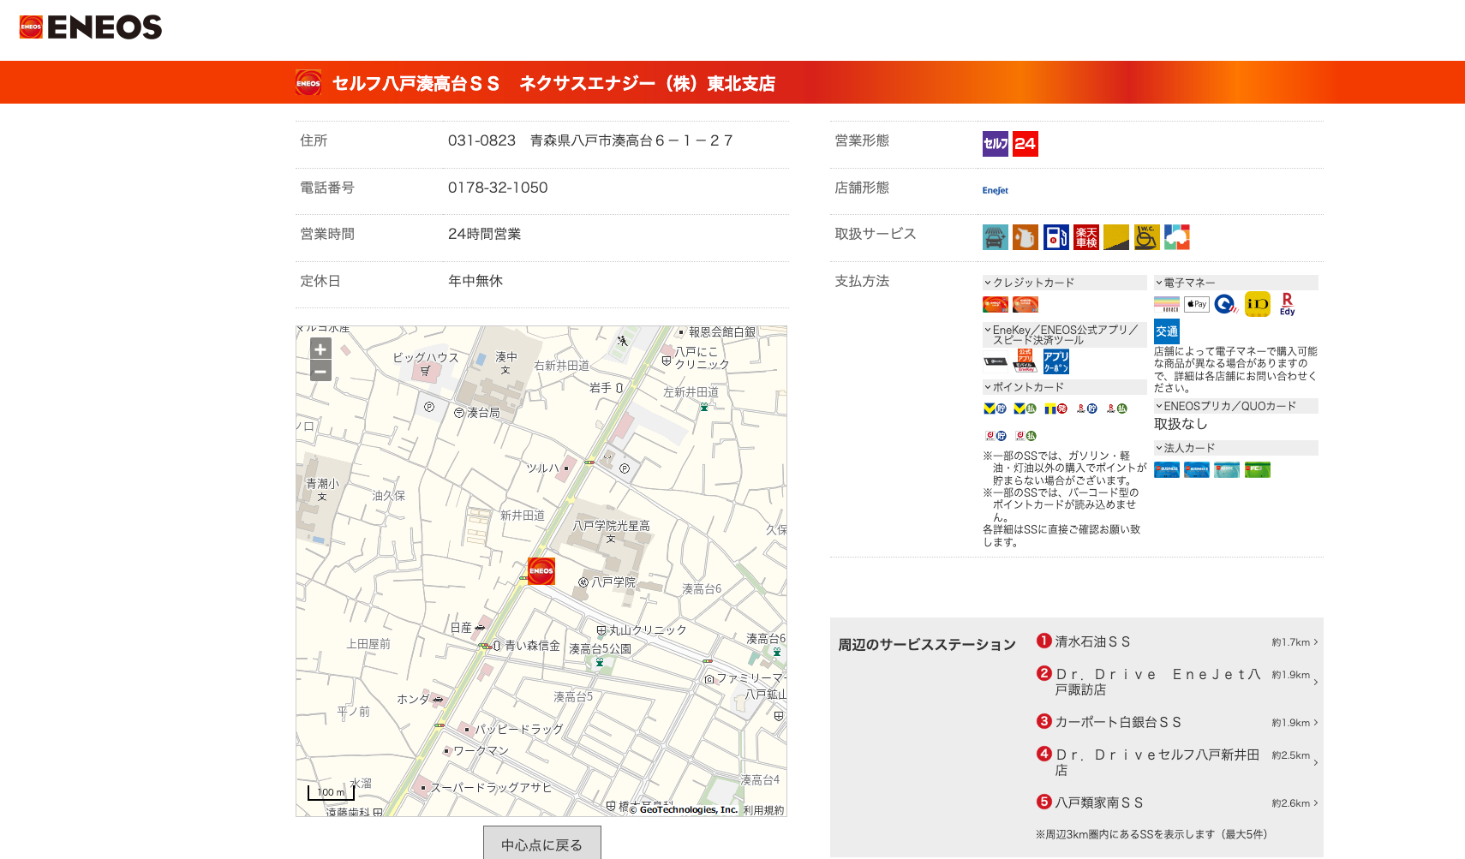Click the green FC corporate card icon

(1258, 469)
